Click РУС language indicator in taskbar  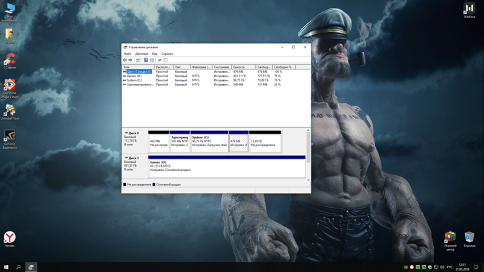coord(450,267)
